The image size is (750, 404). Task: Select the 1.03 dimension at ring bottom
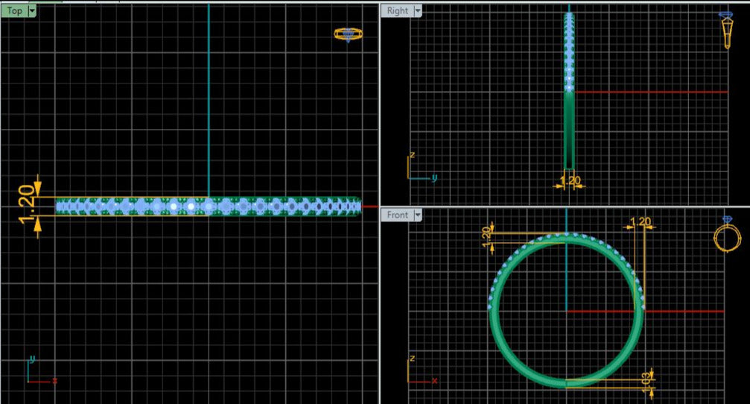click(x=646, y=377)
